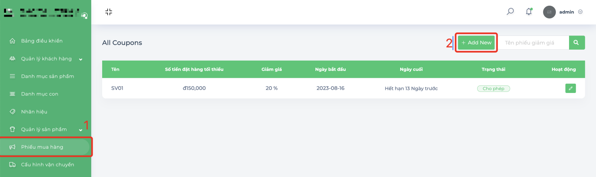Image resolution: width=596 pixels, height=177 pixels.
Task: Open the admin account dropdown arrow
Action: 580,12
